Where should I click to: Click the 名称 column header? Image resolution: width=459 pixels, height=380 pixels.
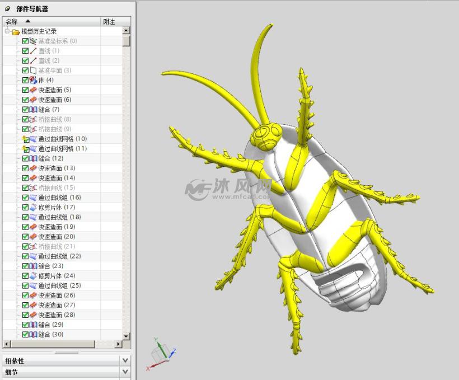pyautogui.click(x=11, y=21)
